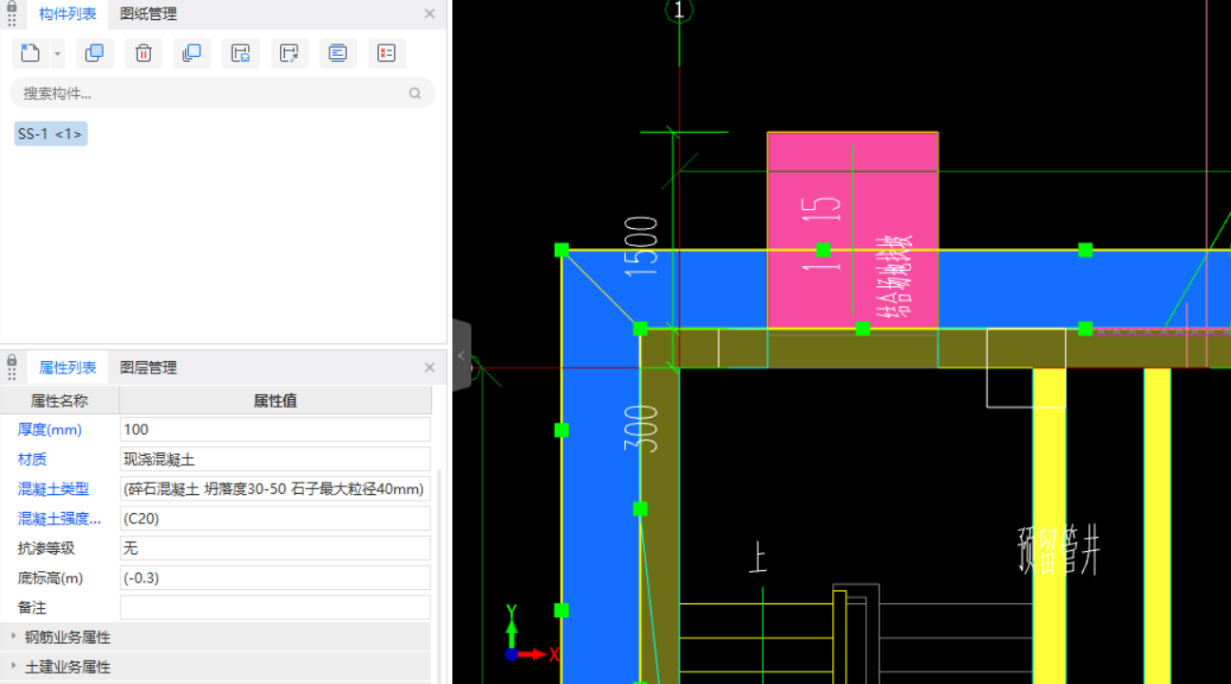Click the 材质 property name

pos(32,459)
